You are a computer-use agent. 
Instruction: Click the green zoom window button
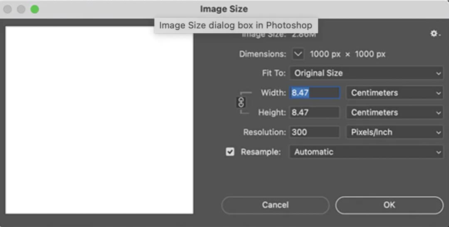click(x=35, y=9)
